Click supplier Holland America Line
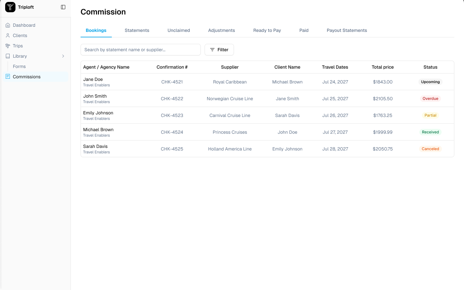The height and width of the screenshot is (290, 464). 230,149
